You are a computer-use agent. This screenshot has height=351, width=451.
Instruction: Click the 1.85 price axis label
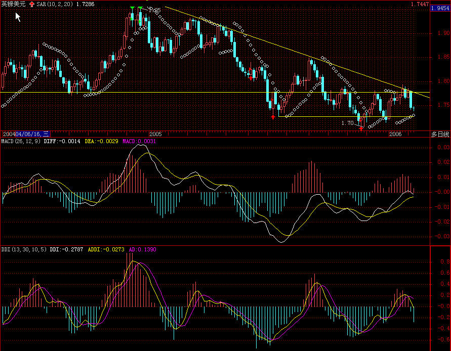[x=443, y=57]
